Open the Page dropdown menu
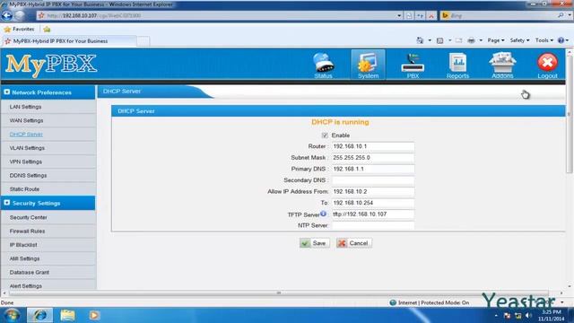 click(x=496, y=40)
